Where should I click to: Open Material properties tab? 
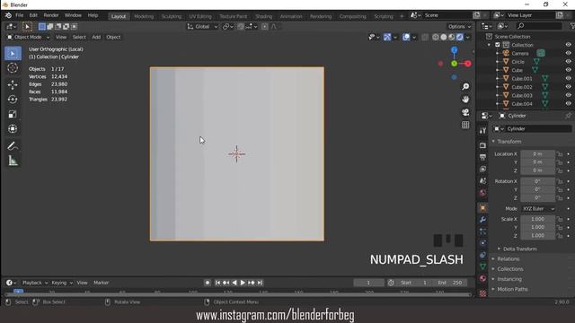tap(482, 278)
